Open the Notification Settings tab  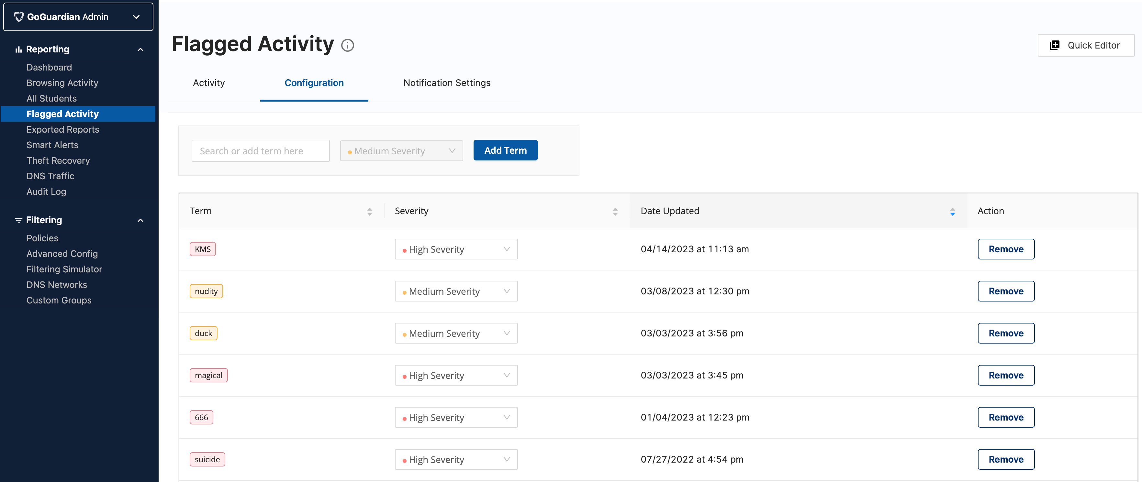coord(447,83)
